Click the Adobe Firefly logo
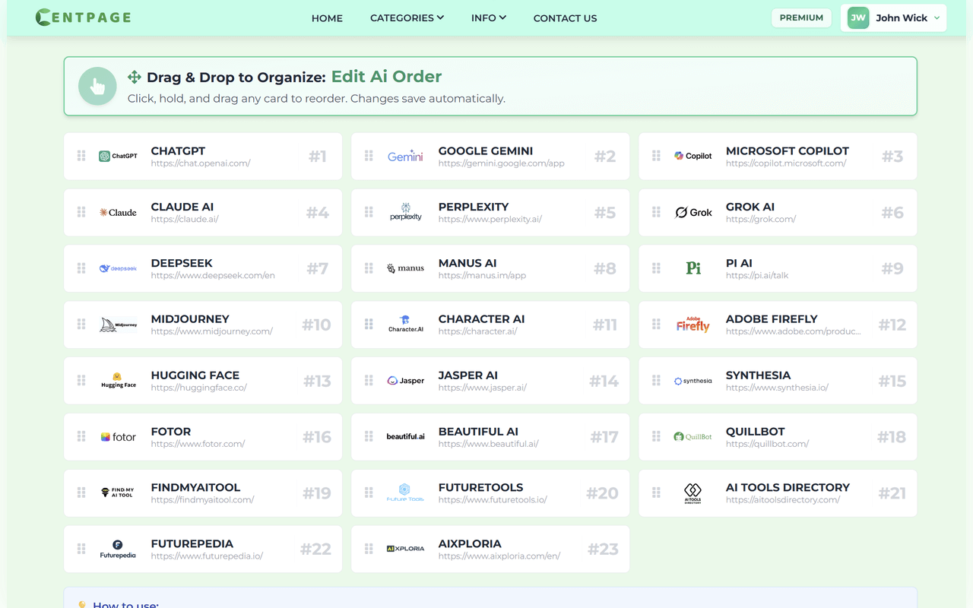This screenshot has height=608, width=973. click(693, 325)
